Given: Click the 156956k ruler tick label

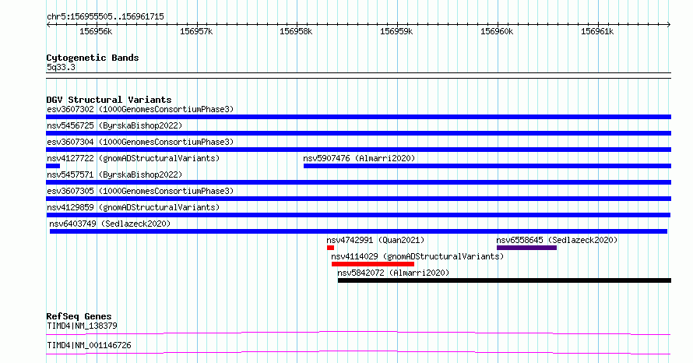Looking at the screenshot, I should coord(96,31).
